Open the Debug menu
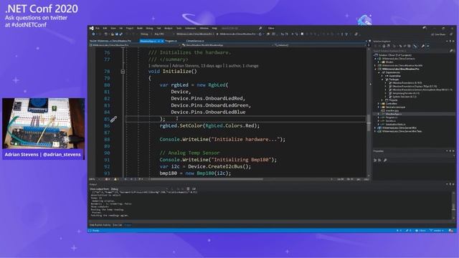 (x=149, y=29)
